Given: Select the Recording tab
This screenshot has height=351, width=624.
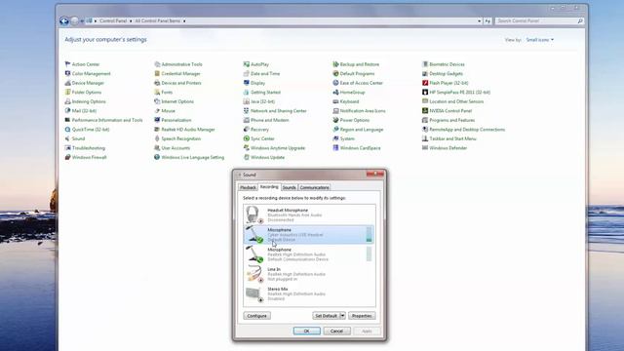Looking at the screenshot, I should coord(269,186).
